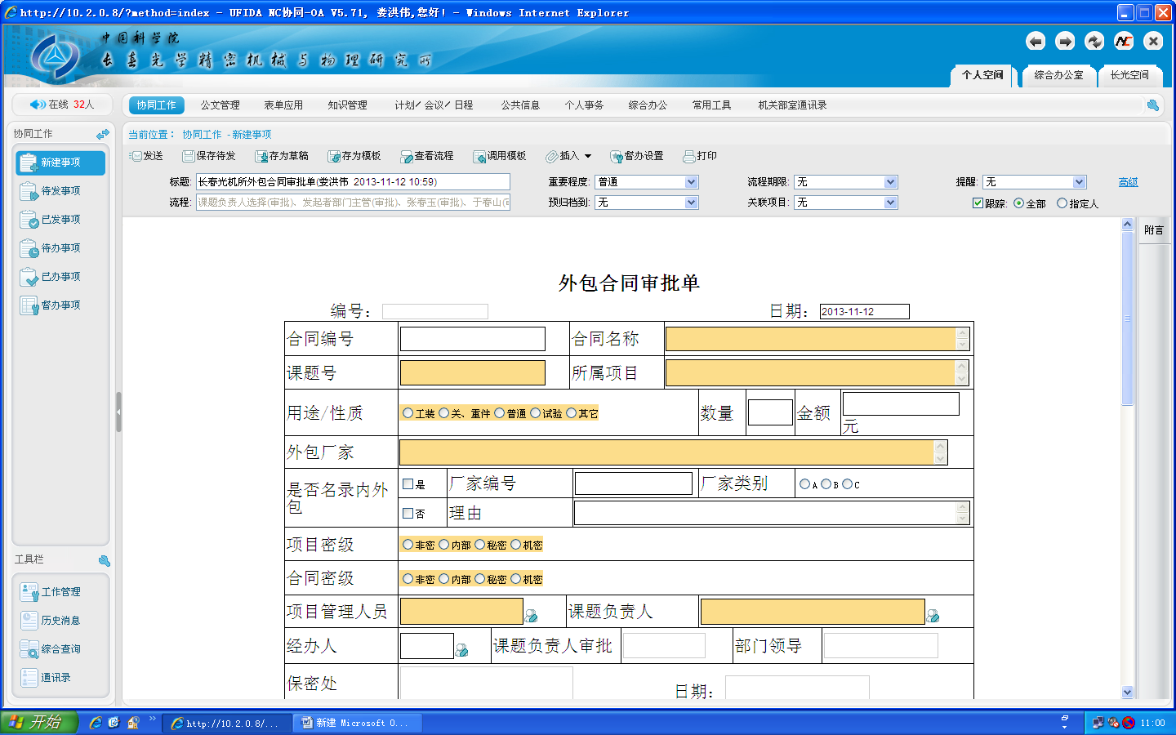This screenshot has width=1176, height=735.
Task: Open the 公文管理 menu
Action: [220, 105]
